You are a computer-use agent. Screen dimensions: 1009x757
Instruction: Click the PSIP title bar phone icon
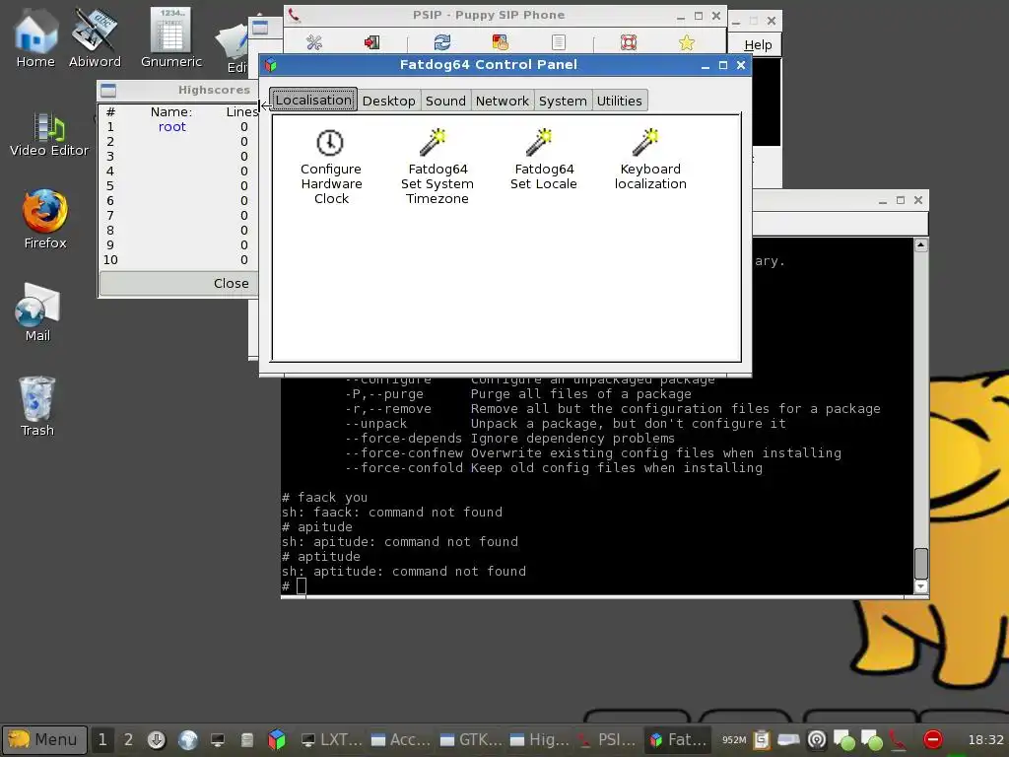click(x=294, y=15)
